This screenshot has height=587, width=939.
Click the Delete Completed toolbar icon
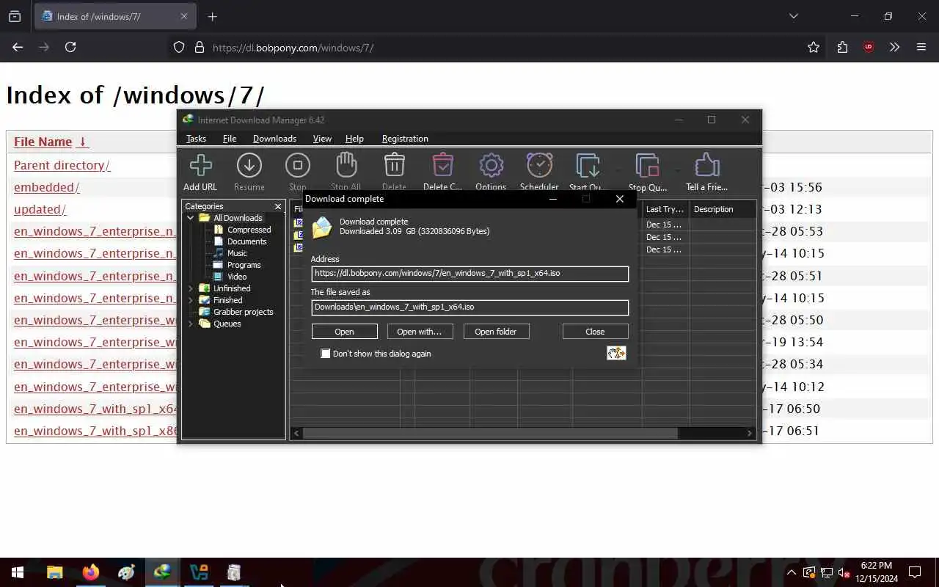pos(442,166)
